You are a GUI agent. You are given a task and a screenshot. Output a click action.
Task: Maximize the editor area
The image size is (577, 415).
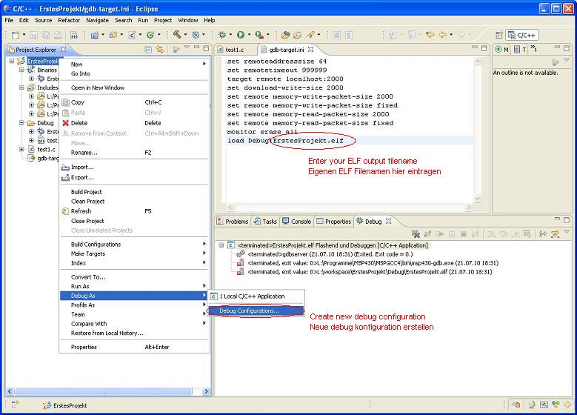pyautogui.click(x=484, y=48)
